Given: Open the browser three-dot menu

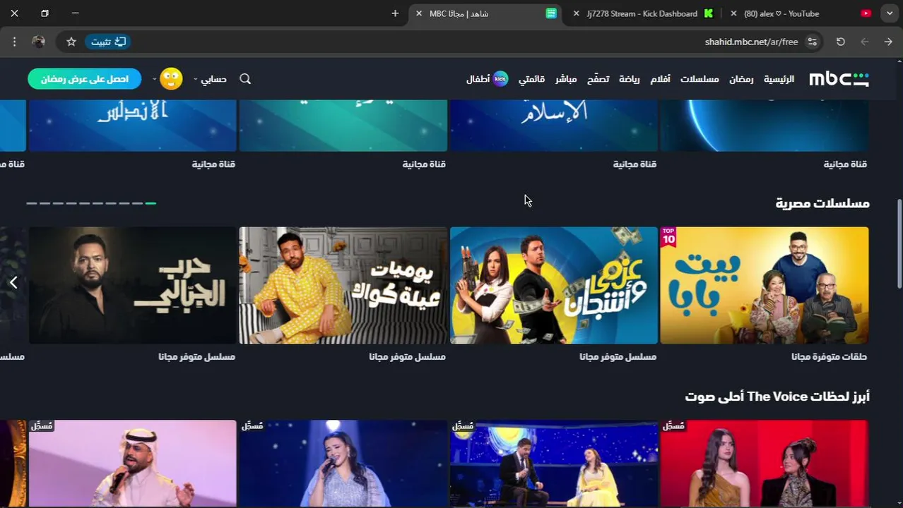Looking at the screenshot, I should [14, 42].
